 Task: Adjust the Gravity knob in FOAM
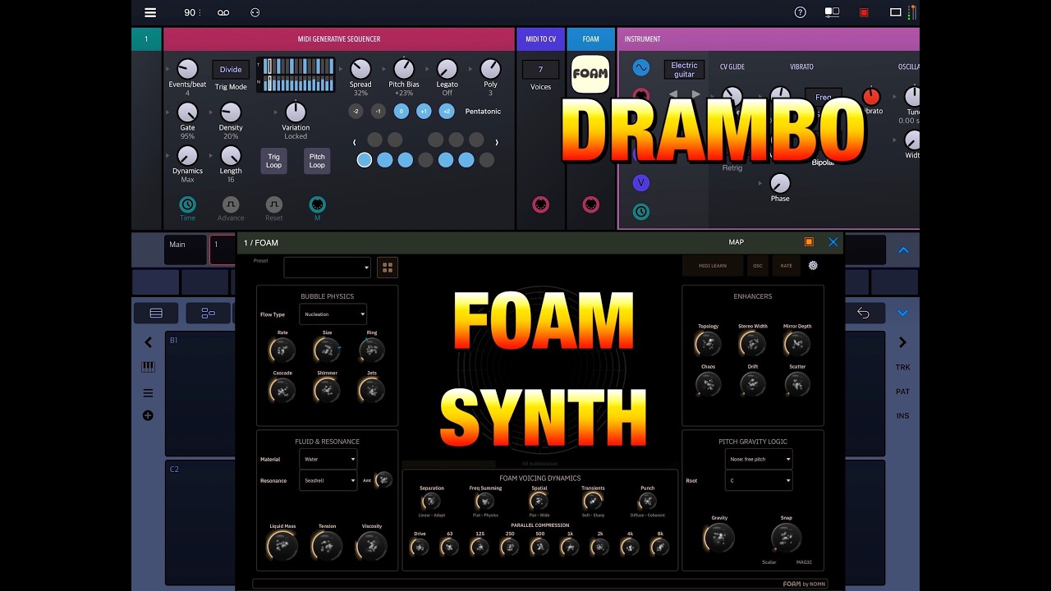(719, 538)
